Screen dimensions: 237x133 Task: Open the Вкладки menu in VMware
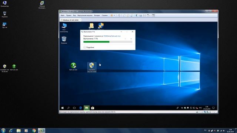click(x=97, y=16)
